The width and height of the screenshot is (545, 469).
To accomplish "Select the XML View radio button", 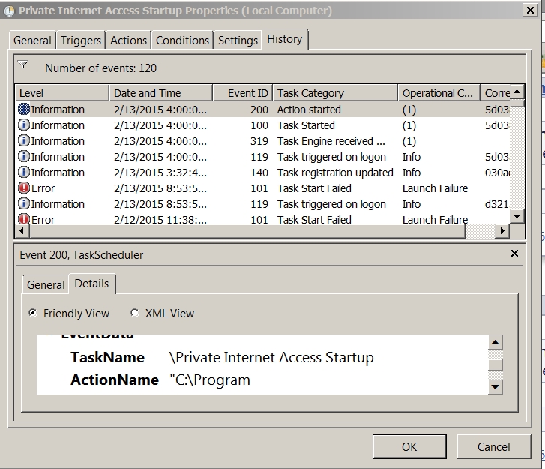I will coord(134,313).
